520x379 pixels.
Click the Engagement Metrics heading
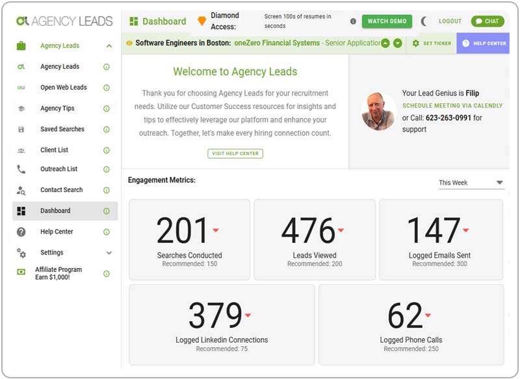[x=162, y=180]
